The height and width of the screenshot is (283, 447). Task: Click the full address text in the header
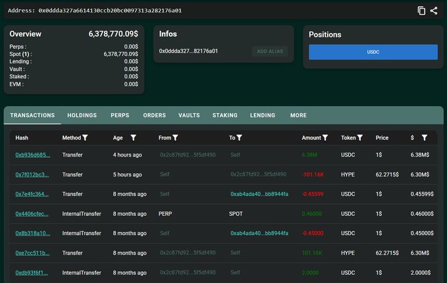pyautogui.click(x=110, y=11)
